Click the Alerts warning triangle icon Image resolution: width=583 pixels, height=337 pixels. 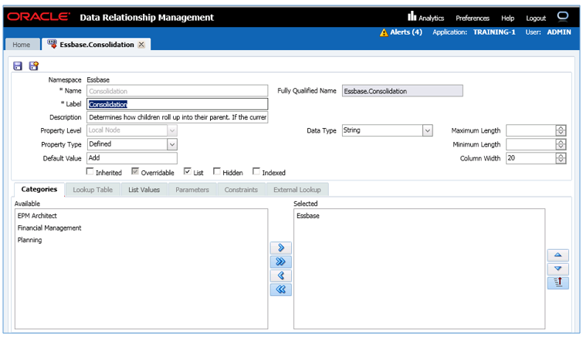pos(384,32)
